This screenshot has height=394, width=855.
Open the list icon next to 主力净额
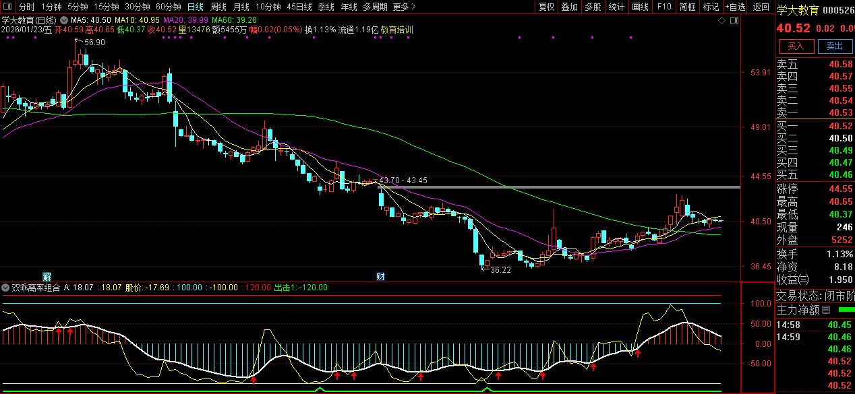tap(825, 310)
